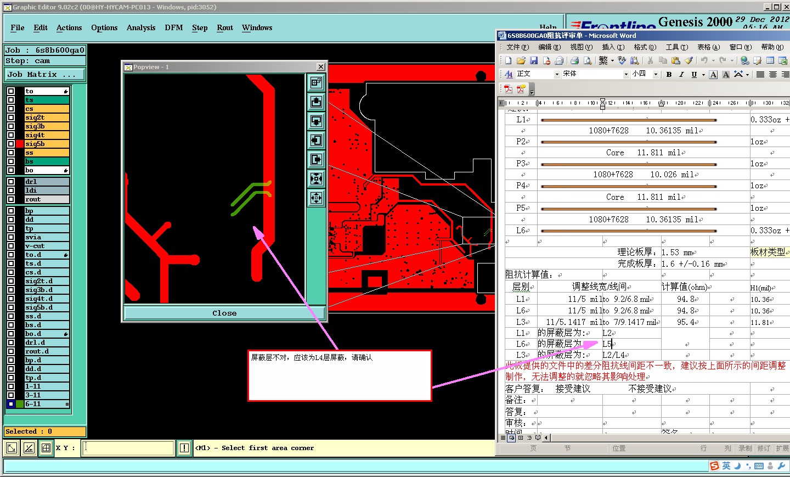Click the Open folder icon in Word

(x=521, y=60)
